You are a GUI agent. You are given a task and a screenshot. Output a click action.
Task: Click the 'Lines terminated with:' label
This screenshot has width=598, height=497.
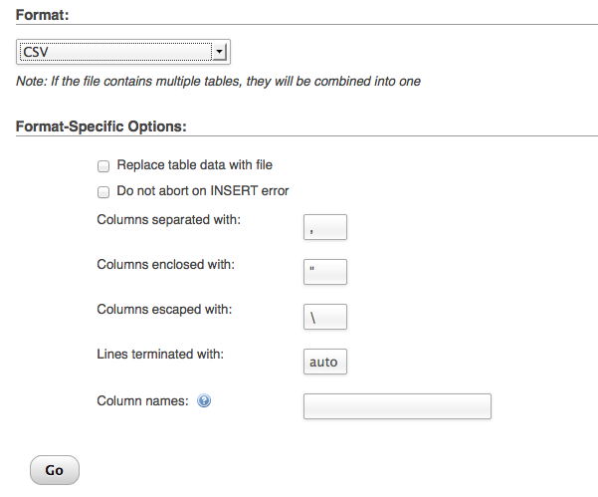tap(160, 354)
